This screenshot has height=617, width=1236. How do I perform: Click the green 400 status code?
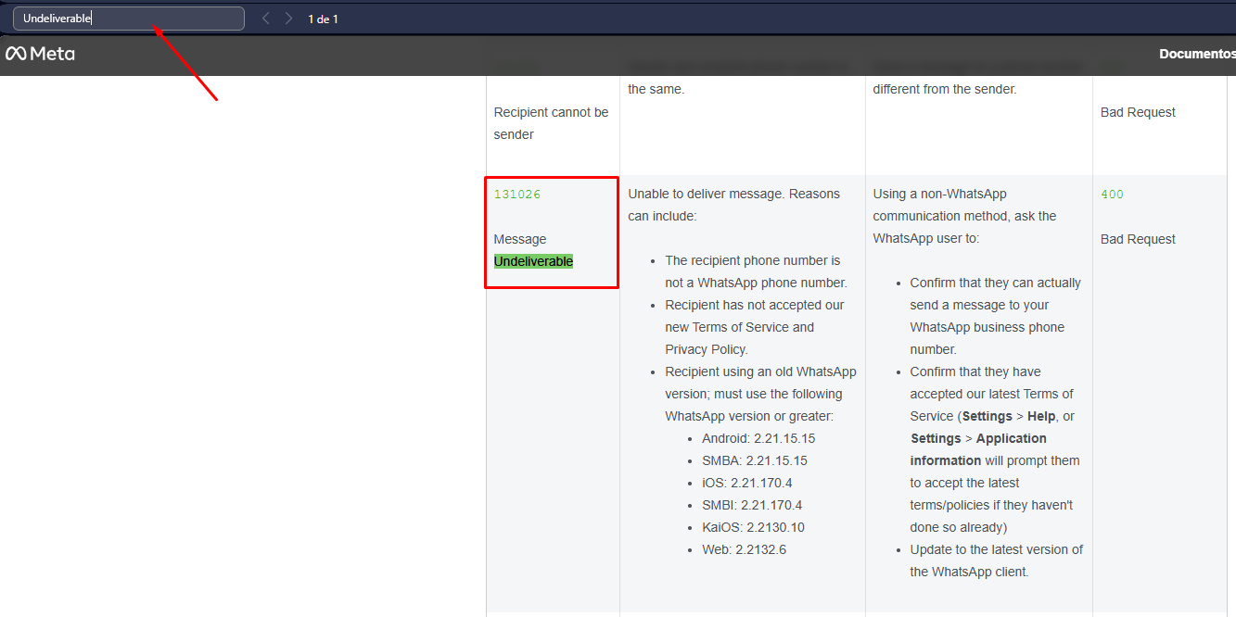[x=1112, y=195]
